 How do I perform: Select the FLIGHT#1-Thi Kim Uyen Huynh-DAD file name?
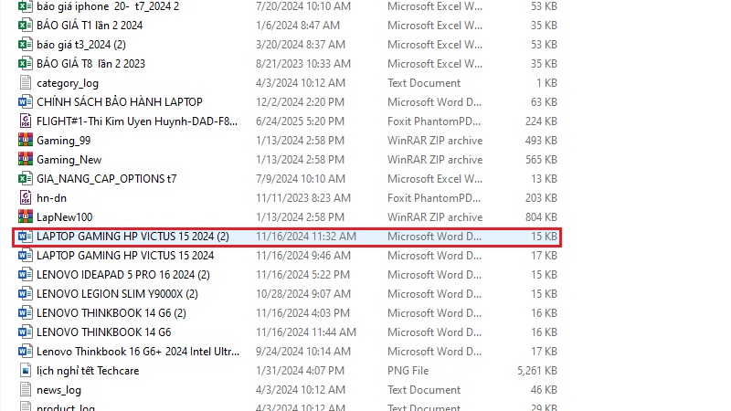pos(137,121)
